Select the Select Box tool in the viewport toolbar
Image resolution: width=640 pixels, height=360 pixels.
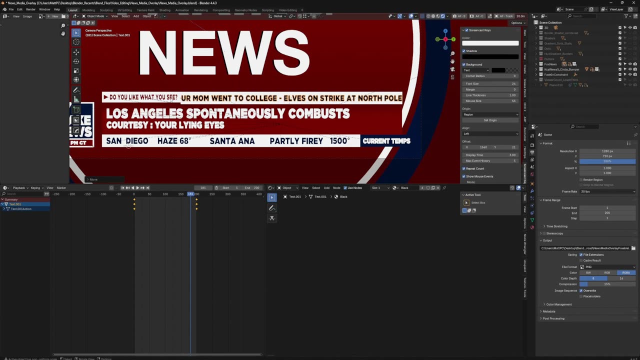tap(76, 33)
